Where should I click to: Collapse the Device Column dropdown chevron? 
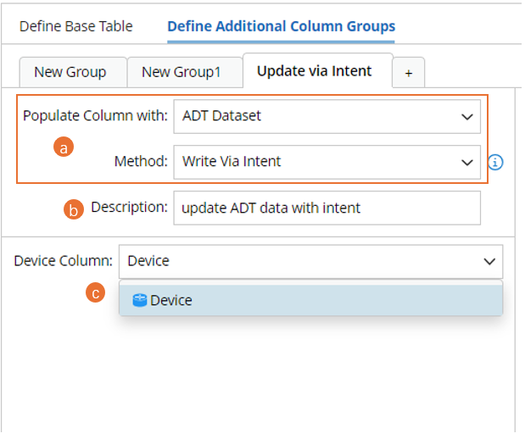[x=489, y=261]
